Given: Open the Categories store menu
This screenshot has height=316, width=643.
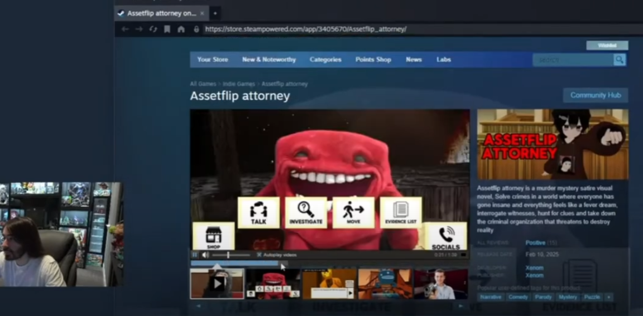Looking at the screenshot, I should pos(325,59).
